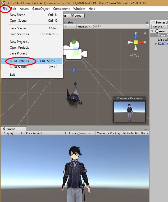
Task: Click the green Y handle on camera
Action: click(x=74, y=41)
